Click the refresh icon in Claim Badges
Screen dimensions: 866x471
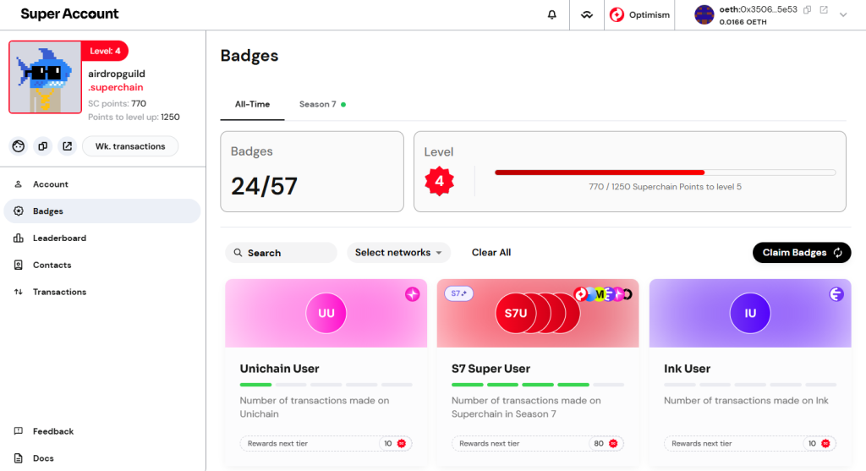[837, 253]
